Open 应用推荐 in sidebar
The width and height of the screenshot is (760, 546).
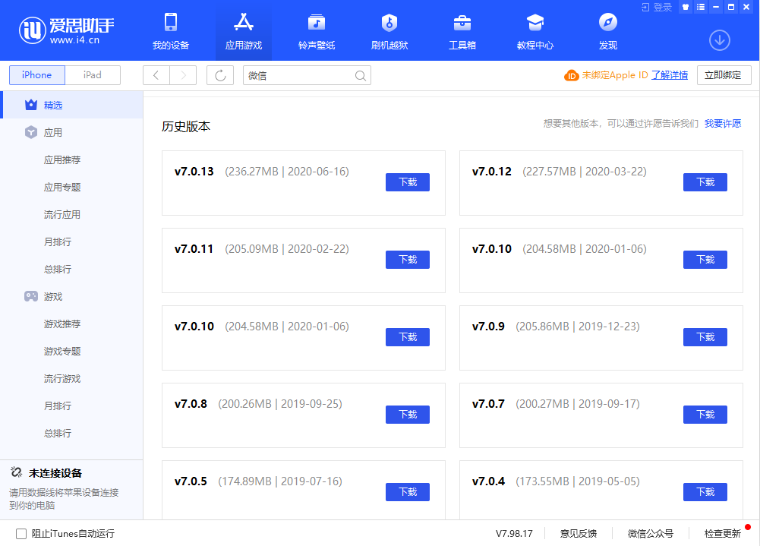[x=62, y=160]
